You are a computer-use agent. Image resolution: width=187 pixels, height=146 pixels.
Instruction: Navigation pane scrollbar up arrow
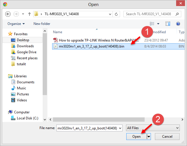(x=45, y=31)
